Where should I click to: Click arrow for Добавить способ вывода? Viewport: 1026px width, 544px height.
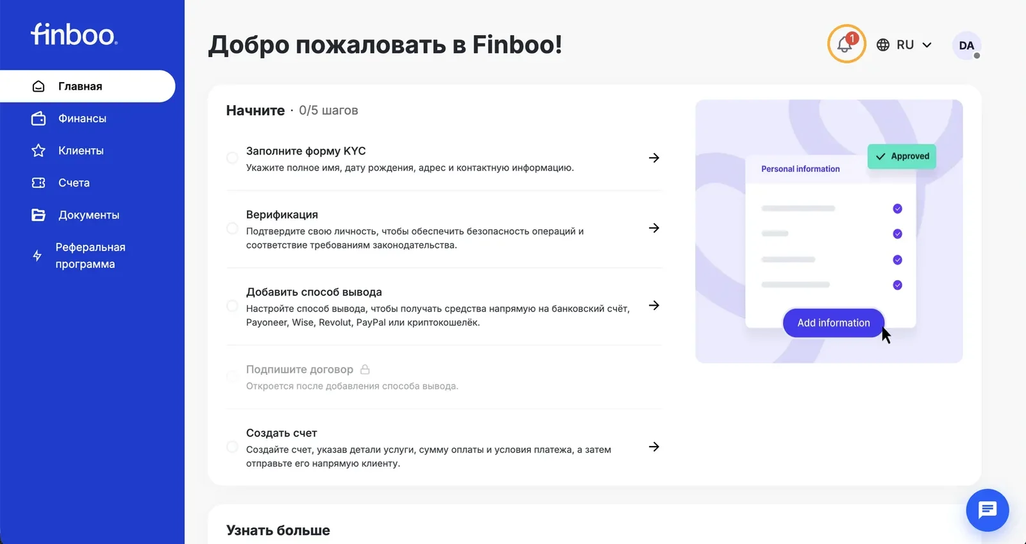(x=654, y=306)
